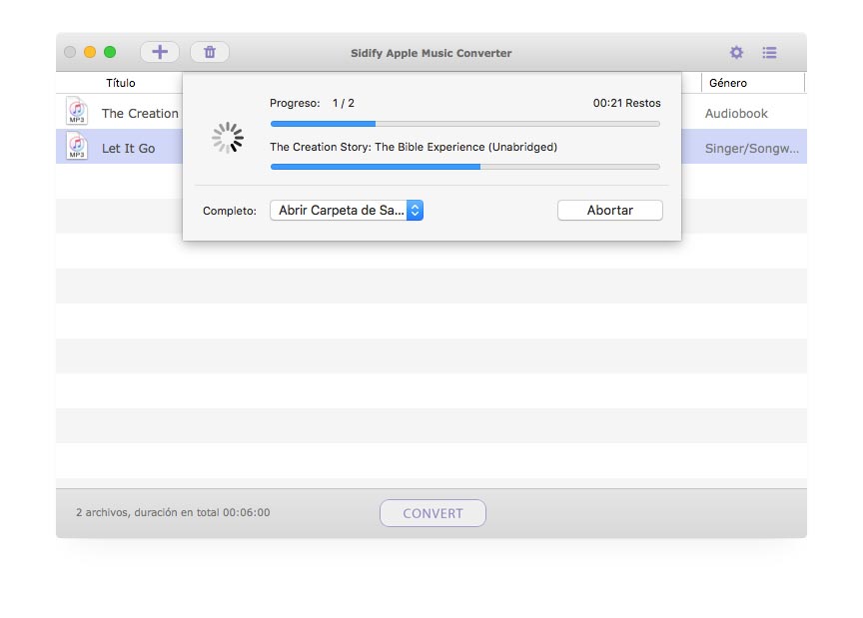Click the MP3 file icon for The Creation
This screenshot has height=618, width=863.
click(77, 111)
